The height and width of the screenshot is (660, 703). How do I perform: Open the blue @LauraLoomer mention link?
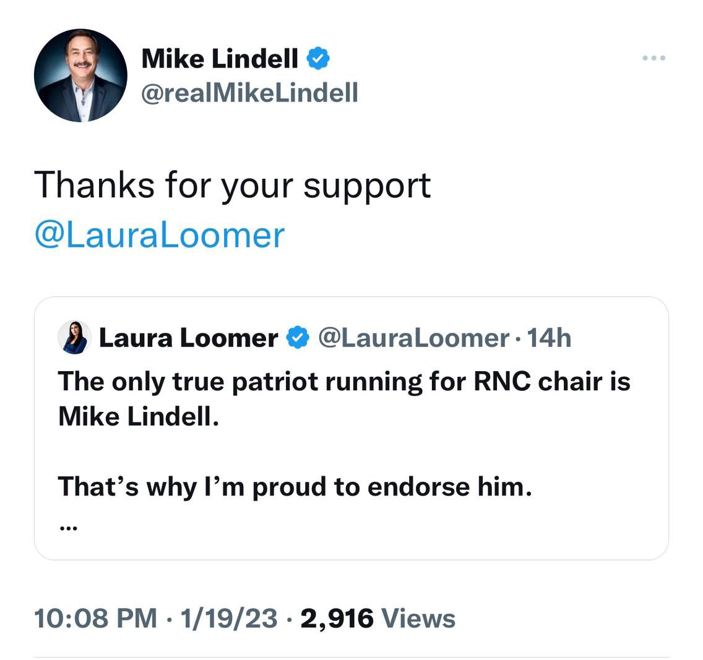click(160, 236)
